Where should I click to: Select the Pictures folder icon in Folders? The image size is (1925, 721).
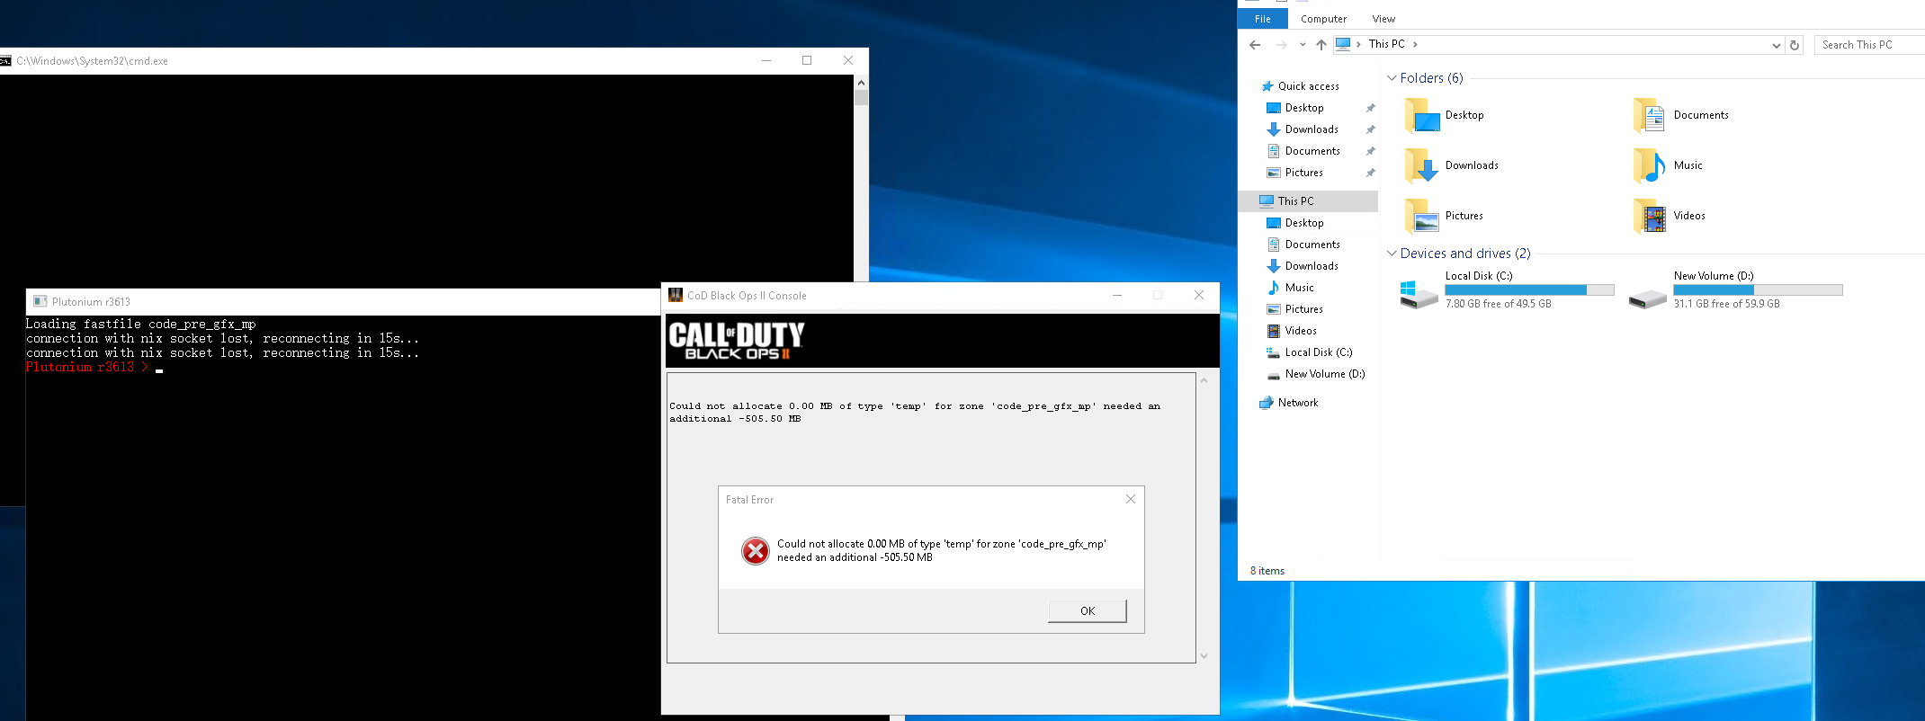[1422, 217]
